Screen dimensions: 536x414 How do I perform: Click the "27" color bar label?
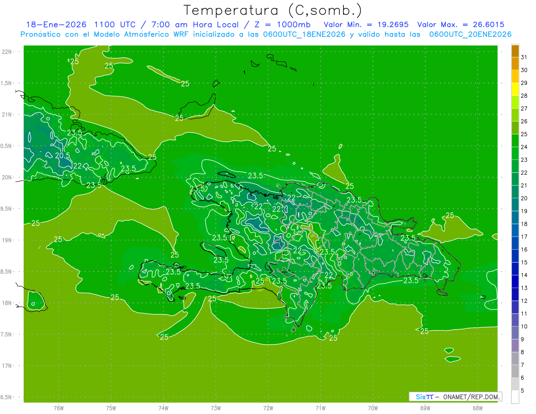coord(524,109)
